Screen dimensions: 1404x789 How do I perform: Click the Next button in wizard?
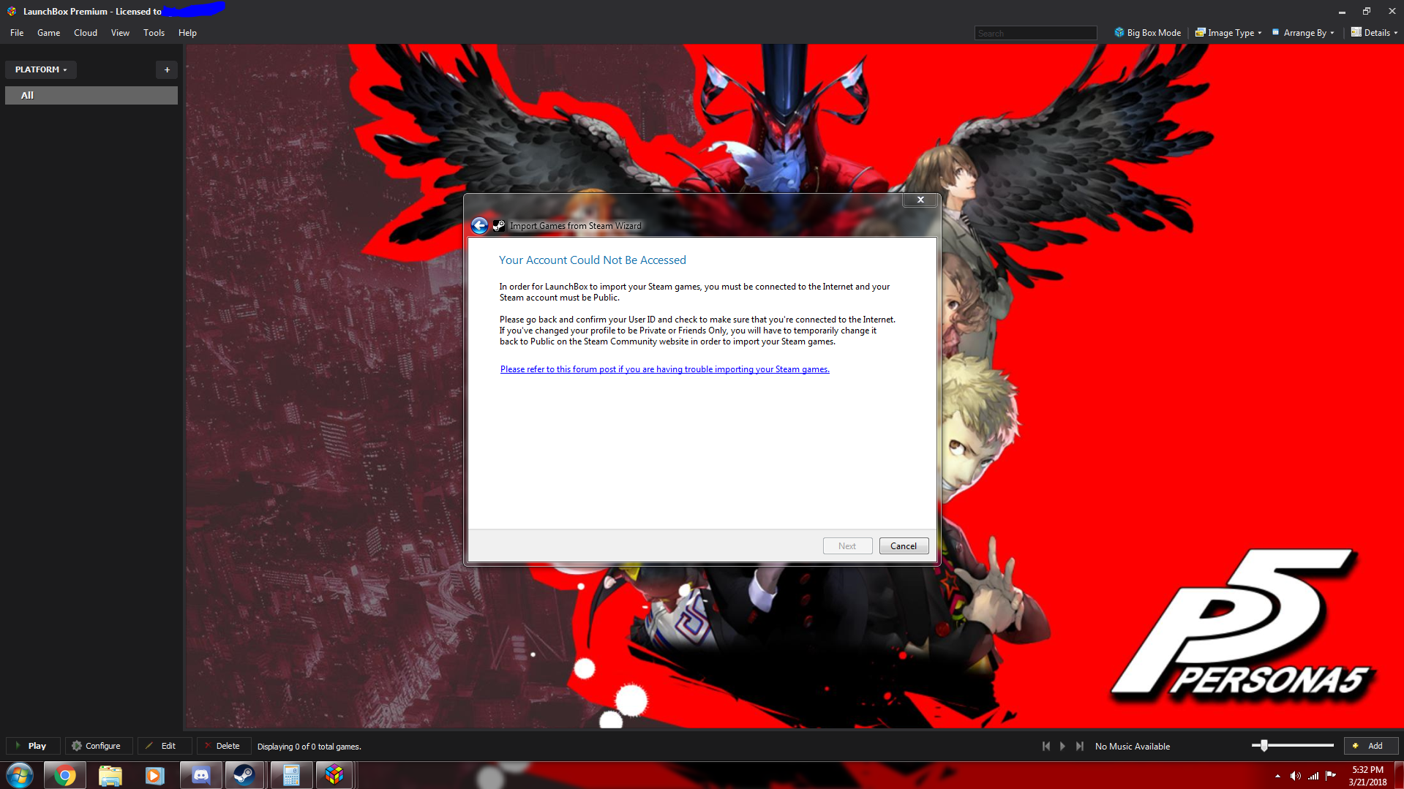click(x=847, y=546)
